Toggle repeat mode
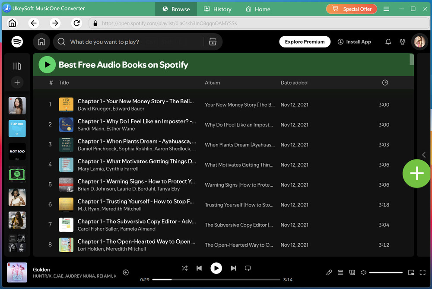Image resolution: width=432 pixels, height=289 pixels. (248, 268)
